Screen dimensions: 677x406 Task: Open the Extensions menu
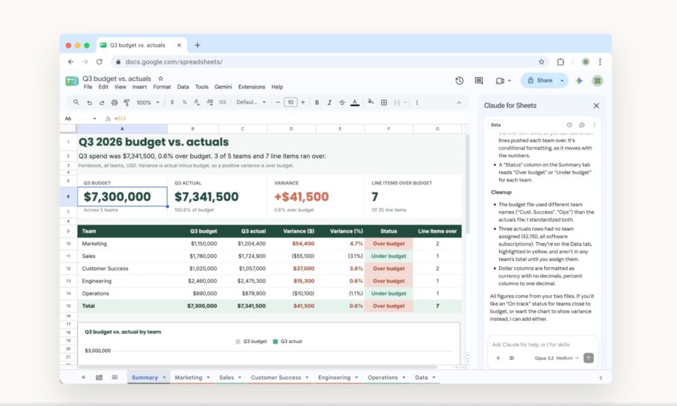coord(252,87)
